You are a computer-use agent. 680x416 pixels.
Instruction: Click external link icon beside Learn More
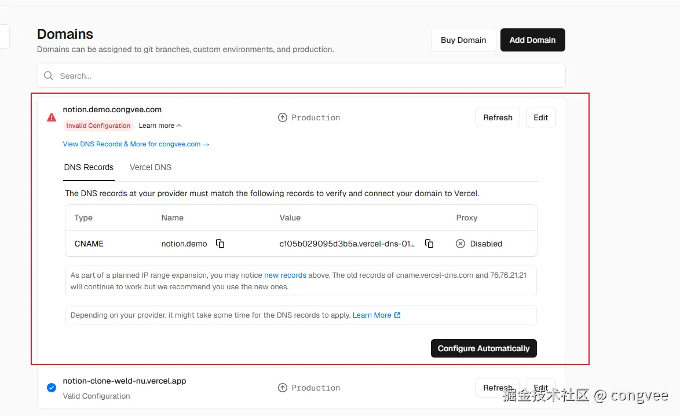397,315
